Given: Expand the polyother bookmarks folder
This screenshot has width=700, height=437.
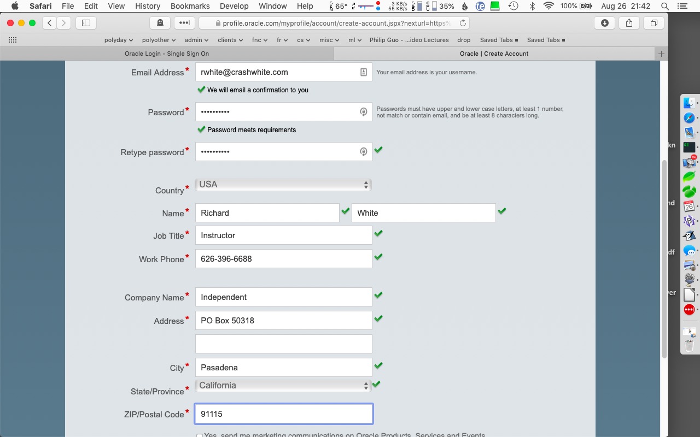Looking at the screenshot, I should click(x=159, y=40).
